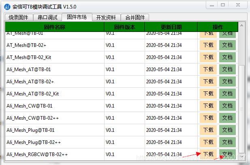This screenshot has height=165, width=250.
Task: Select the AT_Mesh@TB-02+ firmware name
Action: (26, 45)
